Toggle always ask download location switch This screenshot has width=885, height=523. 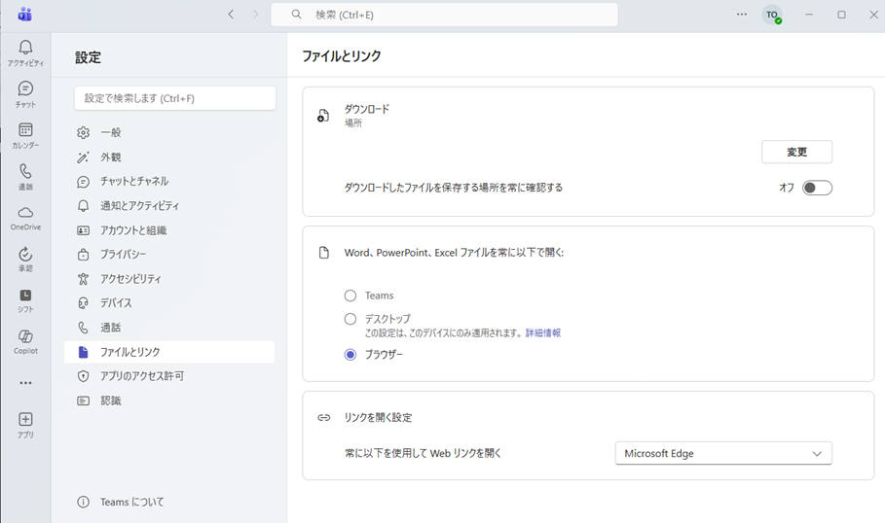(x=817, y=188)
